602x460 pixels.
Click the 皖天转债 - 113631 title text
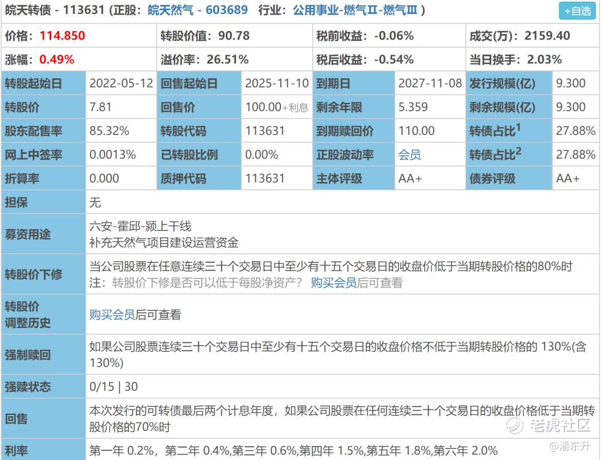tap(55, 10)
